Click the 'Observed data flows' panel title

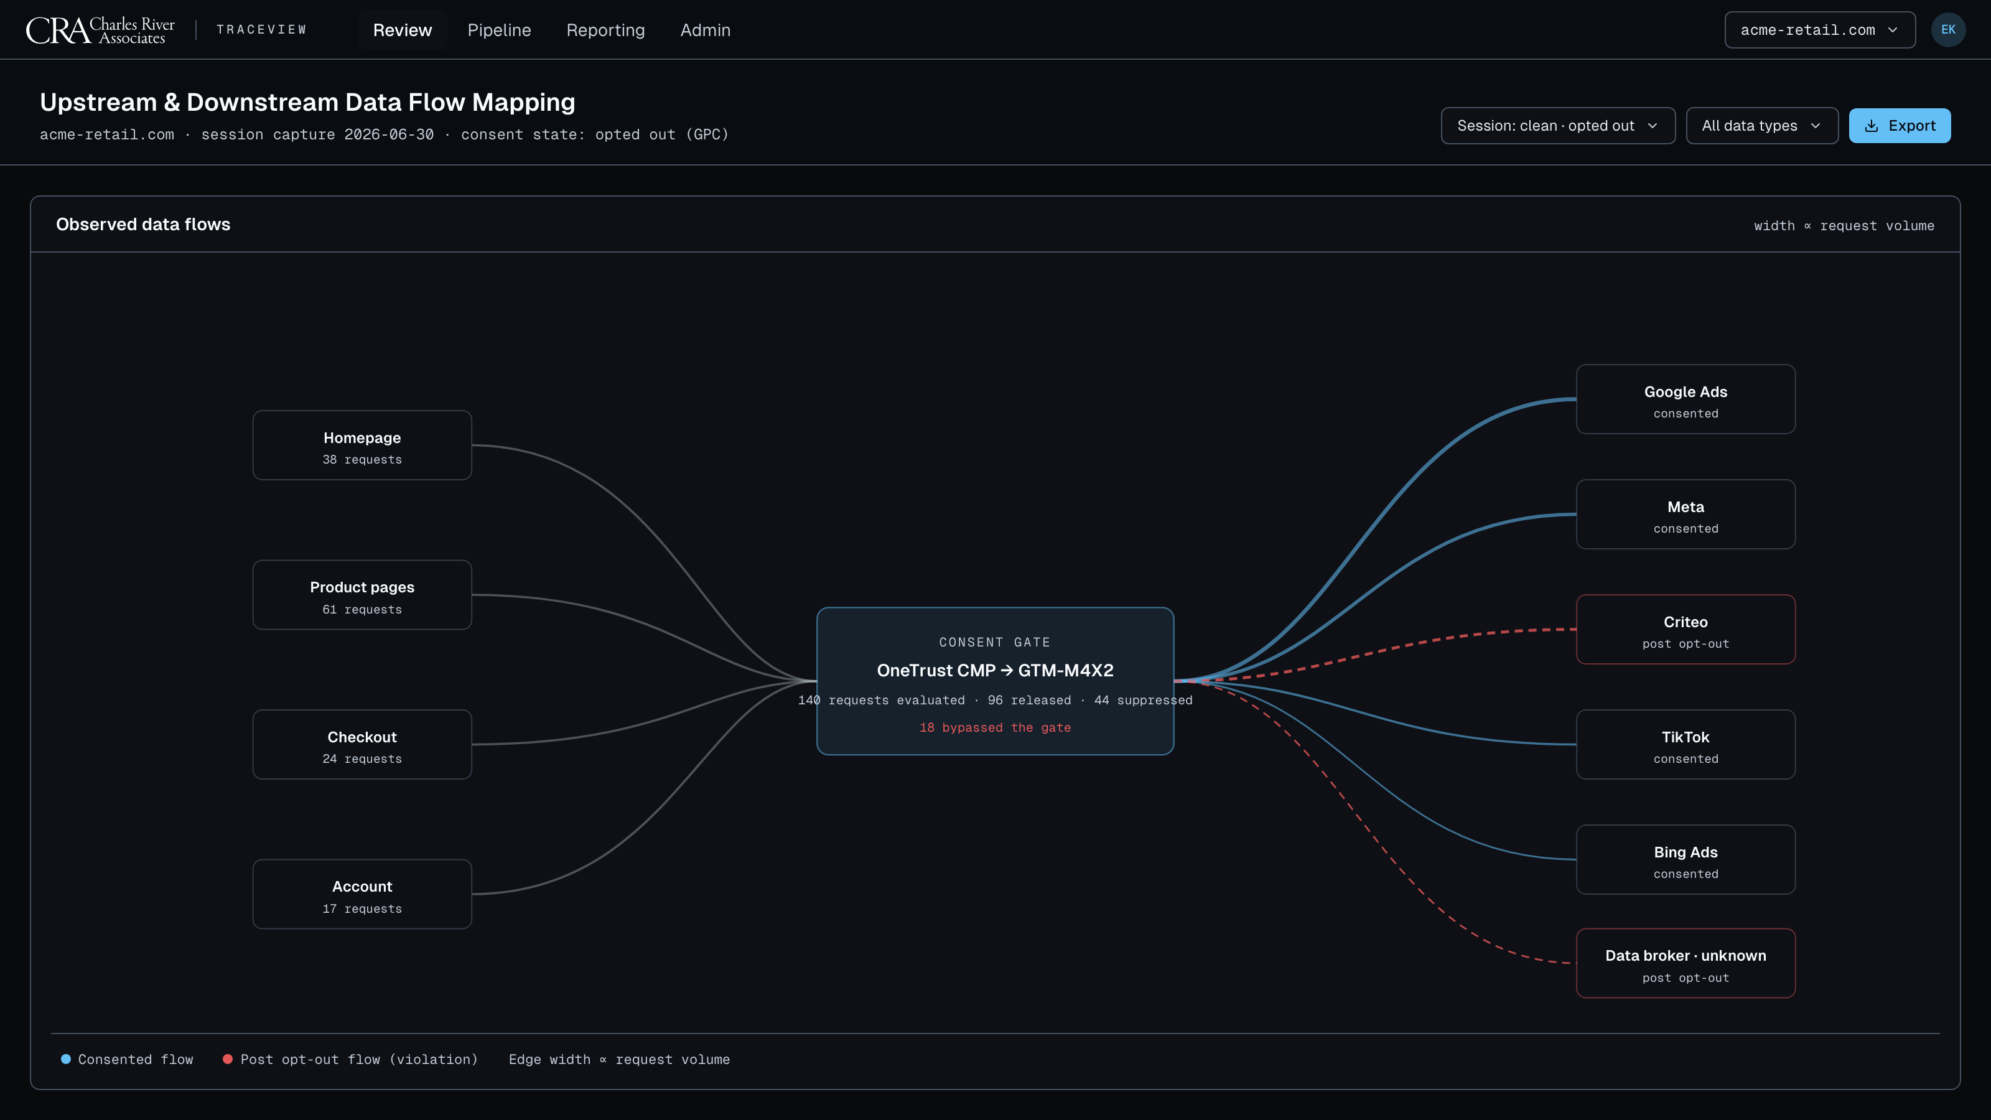pyautogui.click(x=143, y=224)
